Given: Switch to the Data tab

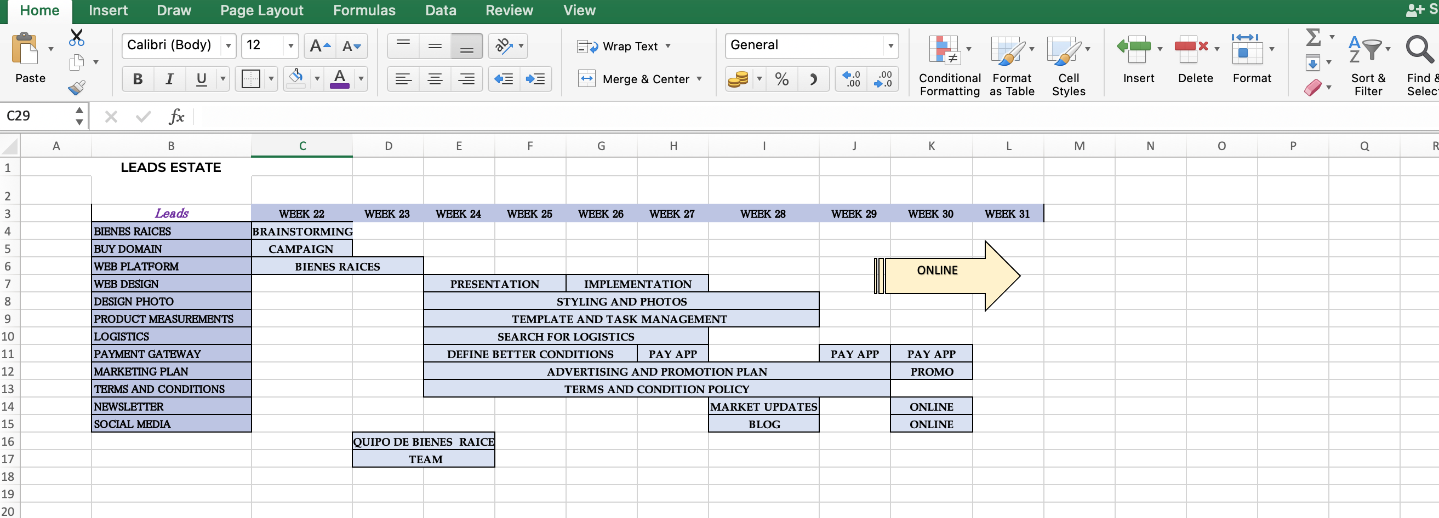Looking at the screenshot, I should [x=440, y=10].
